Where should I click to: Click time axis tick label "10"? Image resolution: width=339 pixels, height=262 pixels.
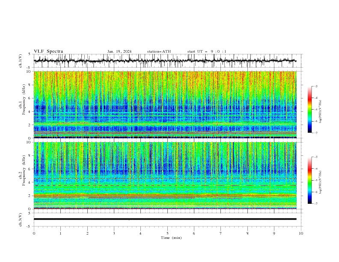tap(301, 233)
